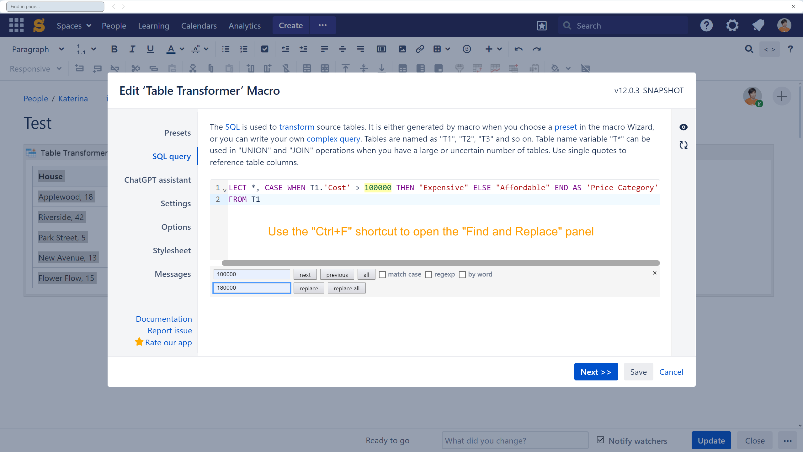803x452 pixels.
Task: Click the replace all button
Action: click(x=346, y=288)
